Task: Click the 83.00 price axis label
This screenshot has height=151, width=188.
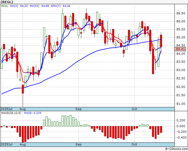Action: [181, 70]
